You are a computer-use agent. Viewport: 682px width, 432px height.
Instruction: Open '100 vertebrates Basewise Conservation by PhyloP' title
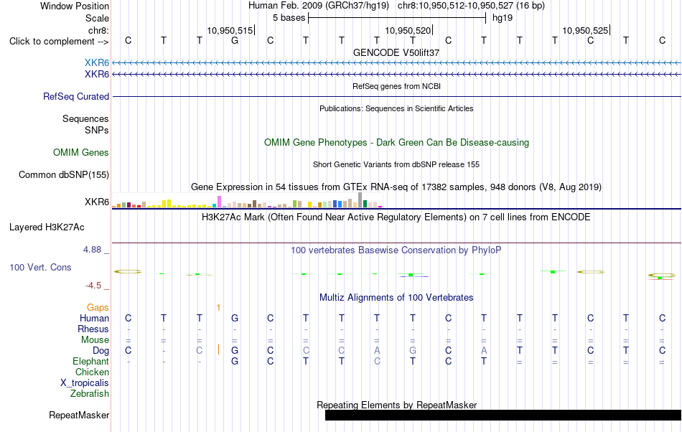pyautogui.click(x=396, y=250)
